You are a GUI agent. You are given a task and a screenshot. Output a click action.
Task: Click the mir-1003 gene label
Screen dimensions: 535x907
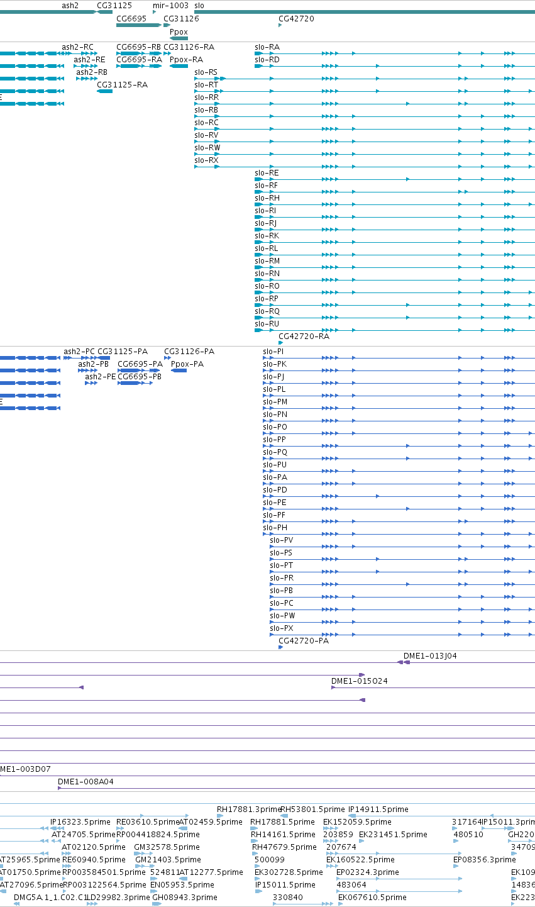170,5
